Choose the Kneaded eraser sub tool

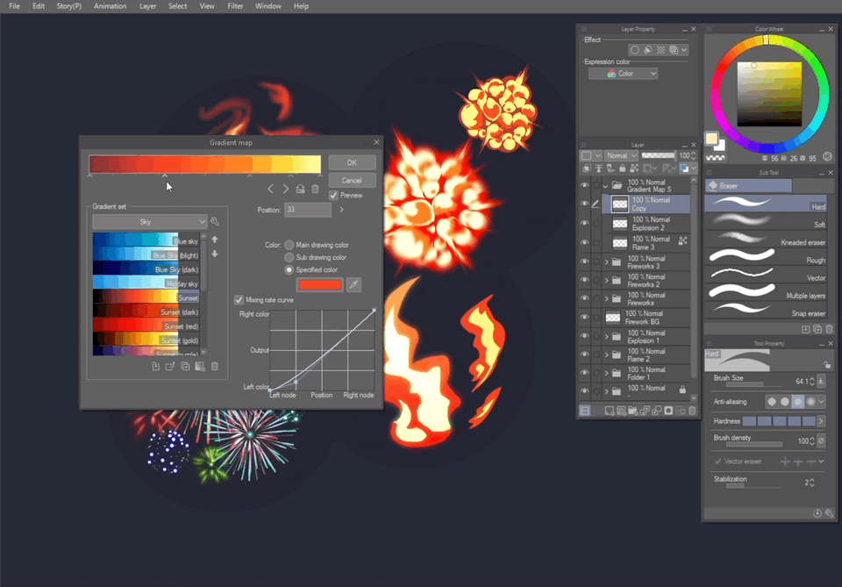(766, 240)
